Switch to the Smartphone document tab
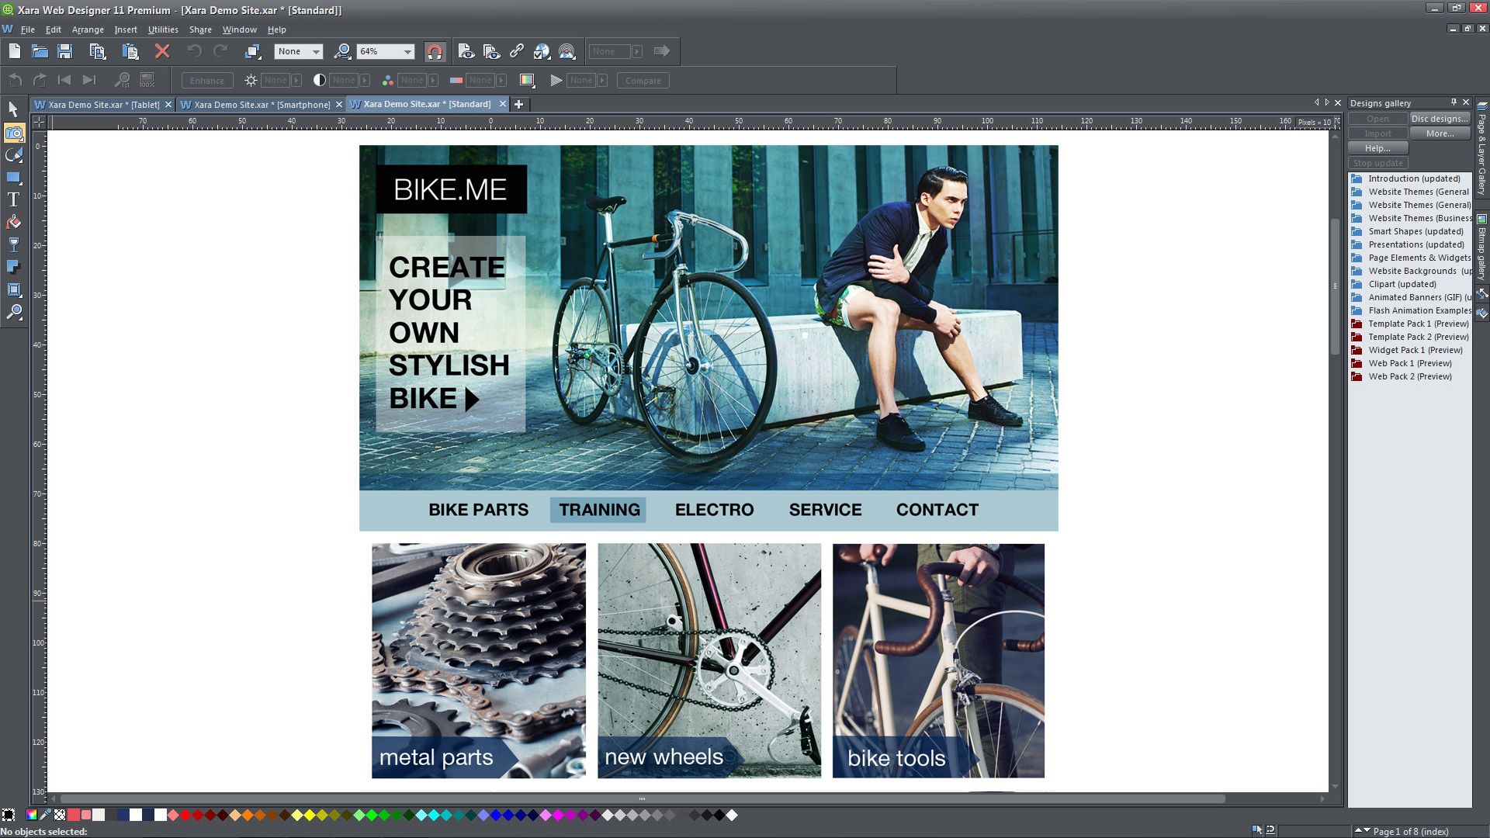Screen dimensions: 1490x838 click(x=261, y=104)
